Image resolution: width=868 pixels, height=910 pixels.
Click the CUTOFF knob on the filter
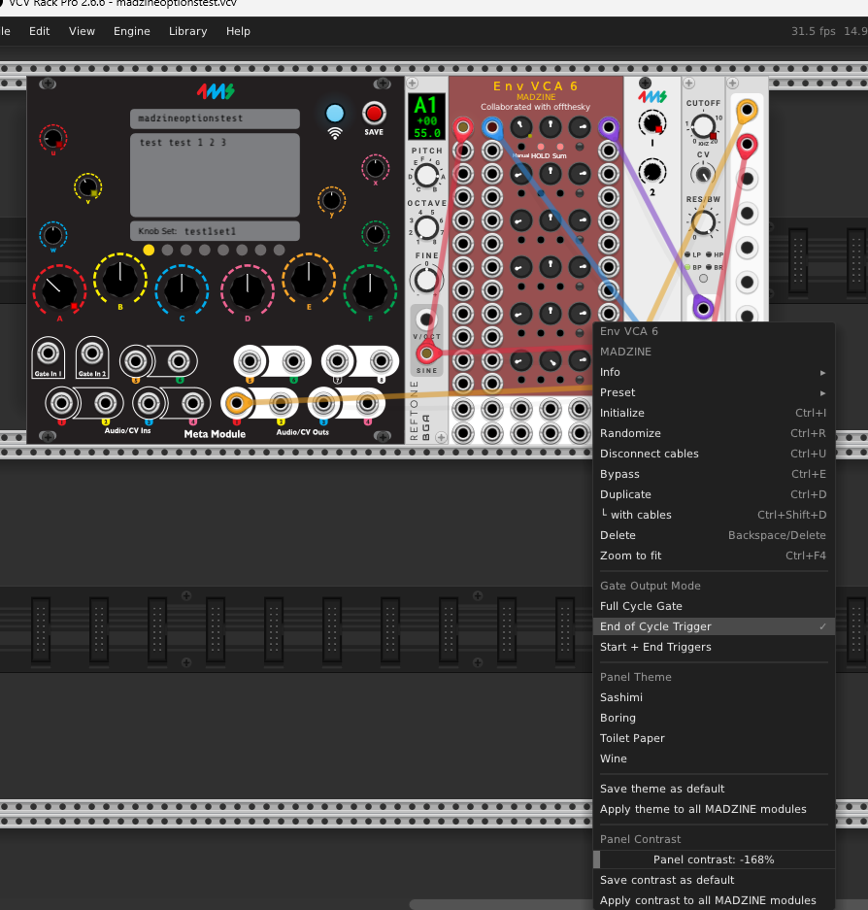click(704, 126)
